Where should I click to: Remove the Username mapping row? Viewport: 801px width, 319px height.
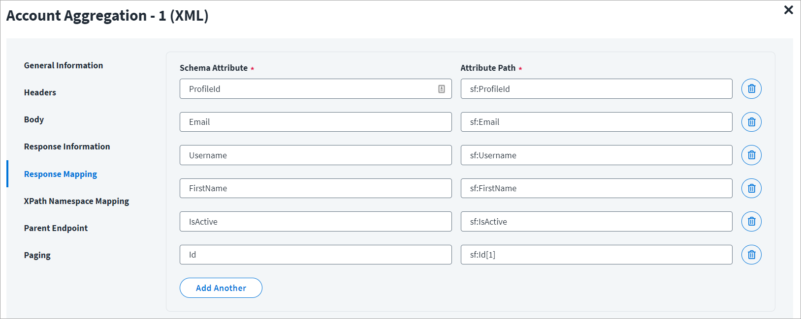751,155
